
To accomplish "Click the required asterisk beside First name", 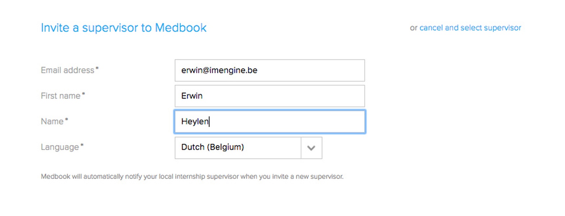I will point(83,94).
